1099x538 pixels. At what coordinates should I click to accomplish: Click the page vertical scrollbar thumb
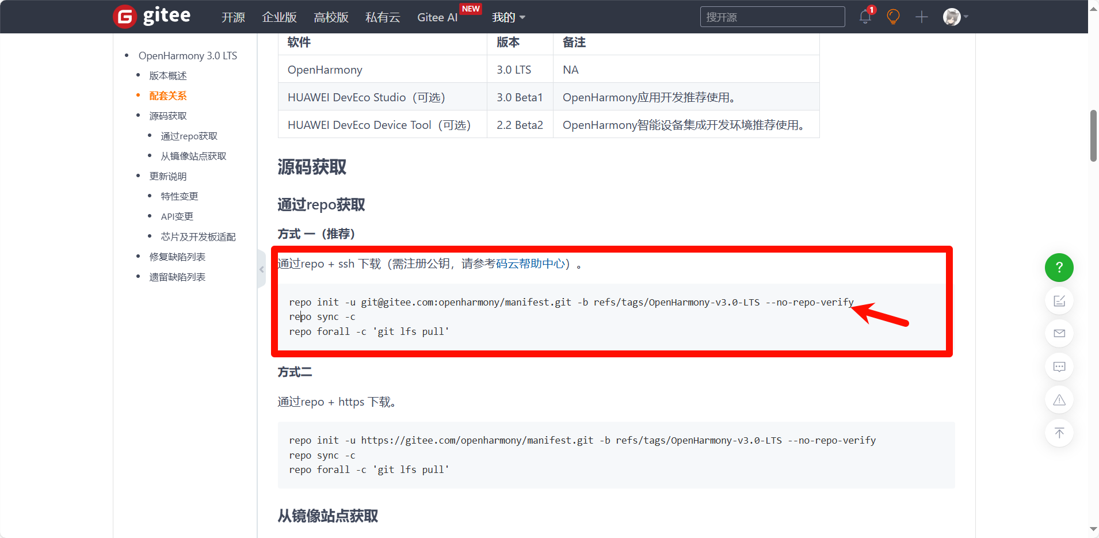tap(1093, 136)
